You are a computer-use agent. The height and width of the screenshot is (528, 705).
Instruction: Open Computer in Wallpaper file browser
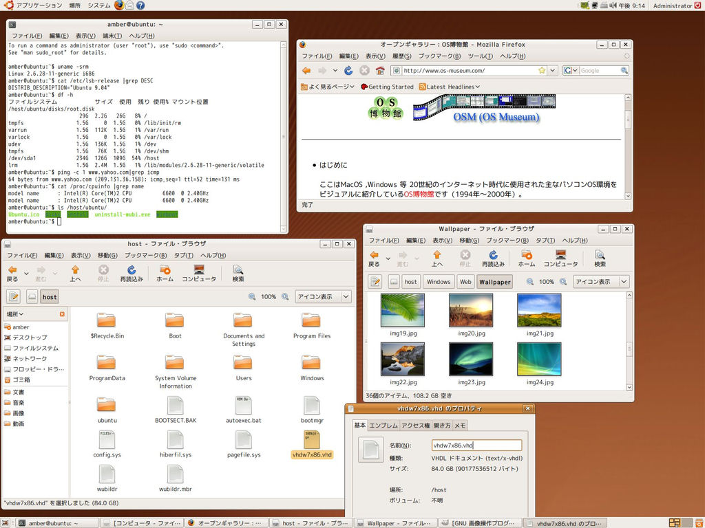point(560,258)
